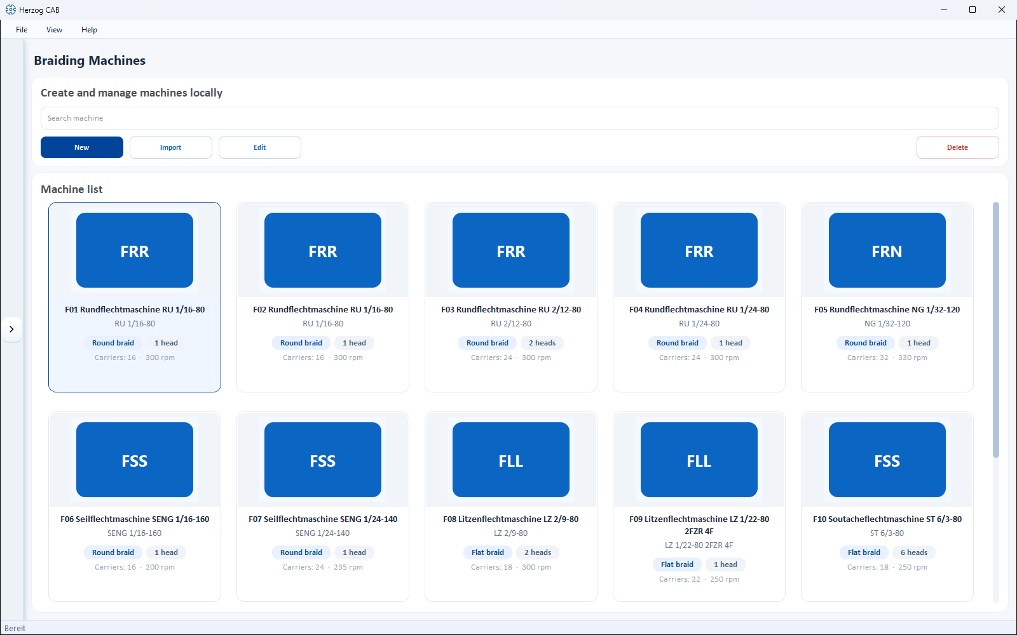Click the New machine button
This screenshot has height=635, width=1017.
click(82, 147)
